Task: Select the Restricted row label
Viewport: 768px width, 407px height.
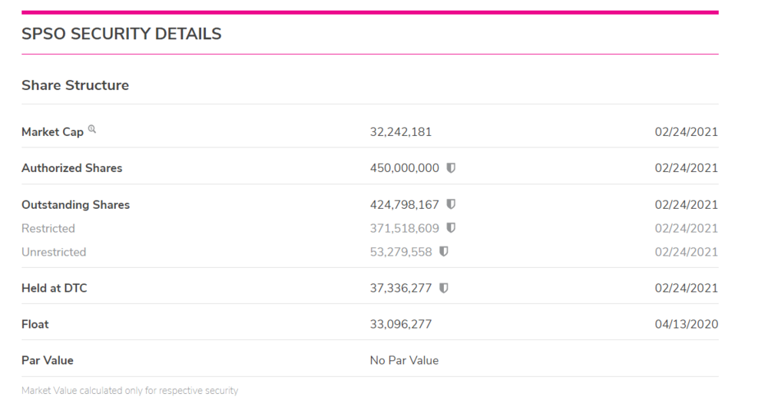Action: pyautogui.click(x=48, y=228)
